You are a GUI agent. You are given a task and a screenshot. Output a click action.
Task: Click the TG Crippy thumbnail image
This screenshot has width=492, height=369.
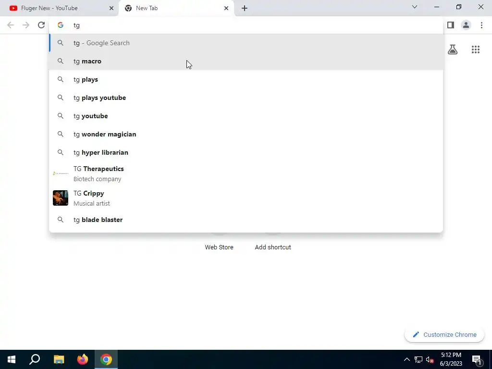click(x=61, y=198)
